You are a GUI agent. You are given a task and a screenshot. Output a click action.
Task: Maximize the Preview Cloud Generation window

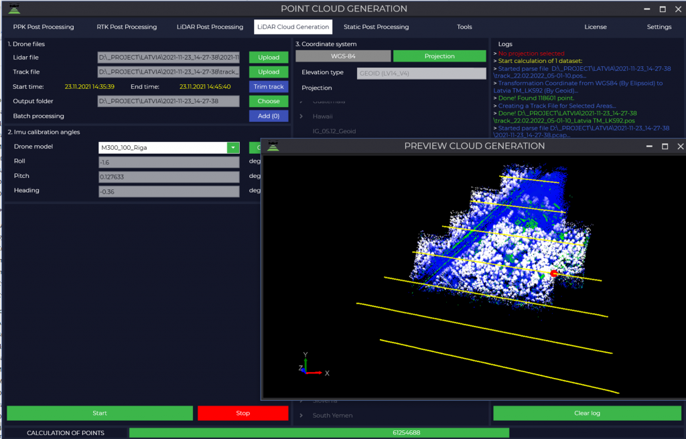(x=665, y=146)
